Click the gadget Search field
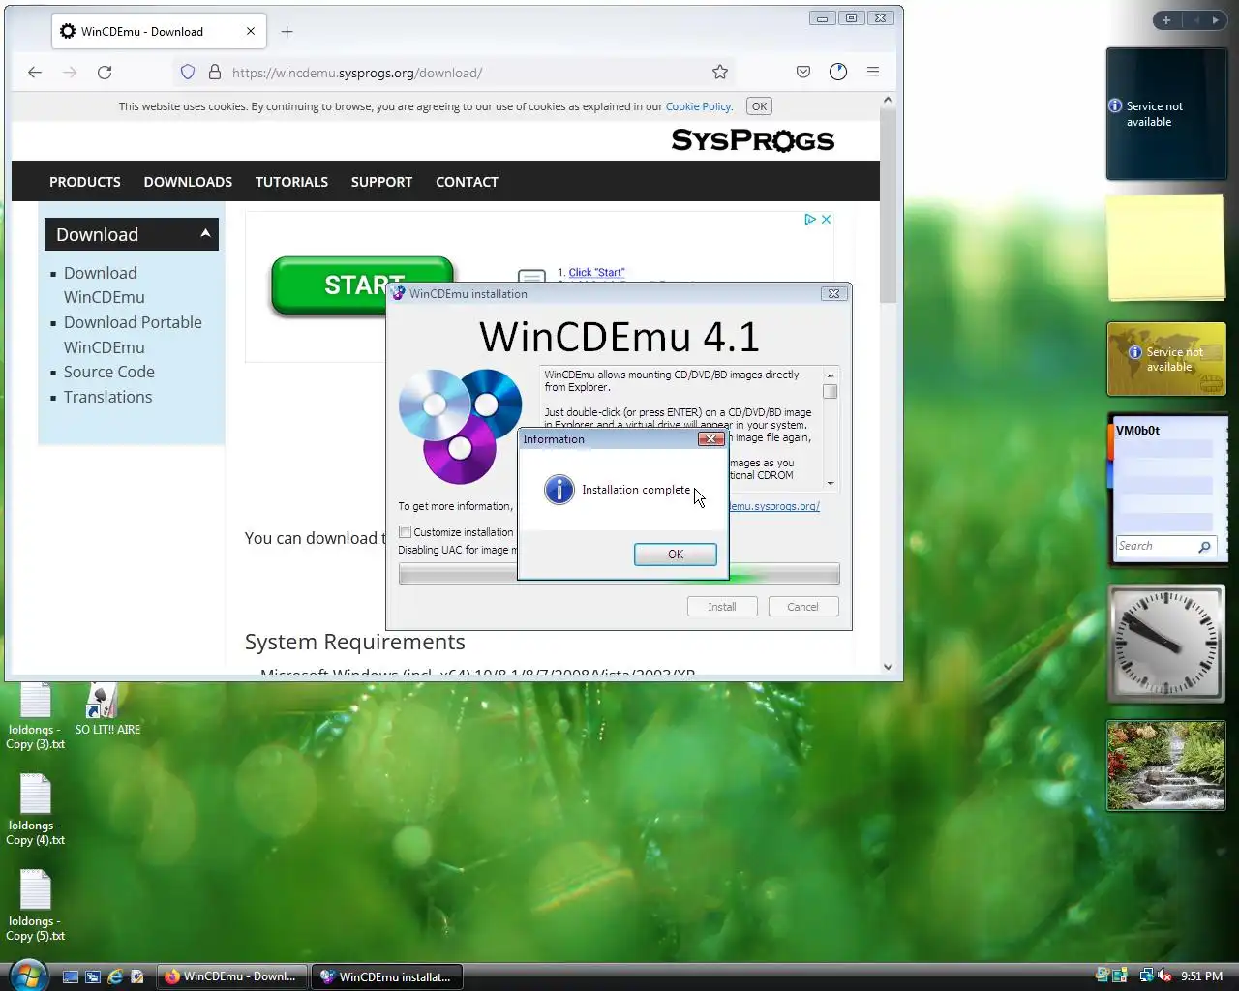This screenshot has height=991, width=1239. pyautogui.click(x=1155, y=547)
